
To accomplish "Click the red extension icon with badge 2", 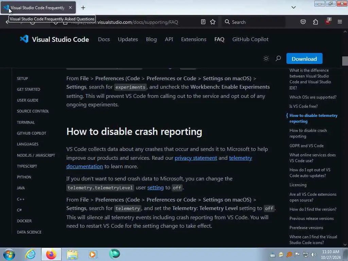I will [328, 21].
